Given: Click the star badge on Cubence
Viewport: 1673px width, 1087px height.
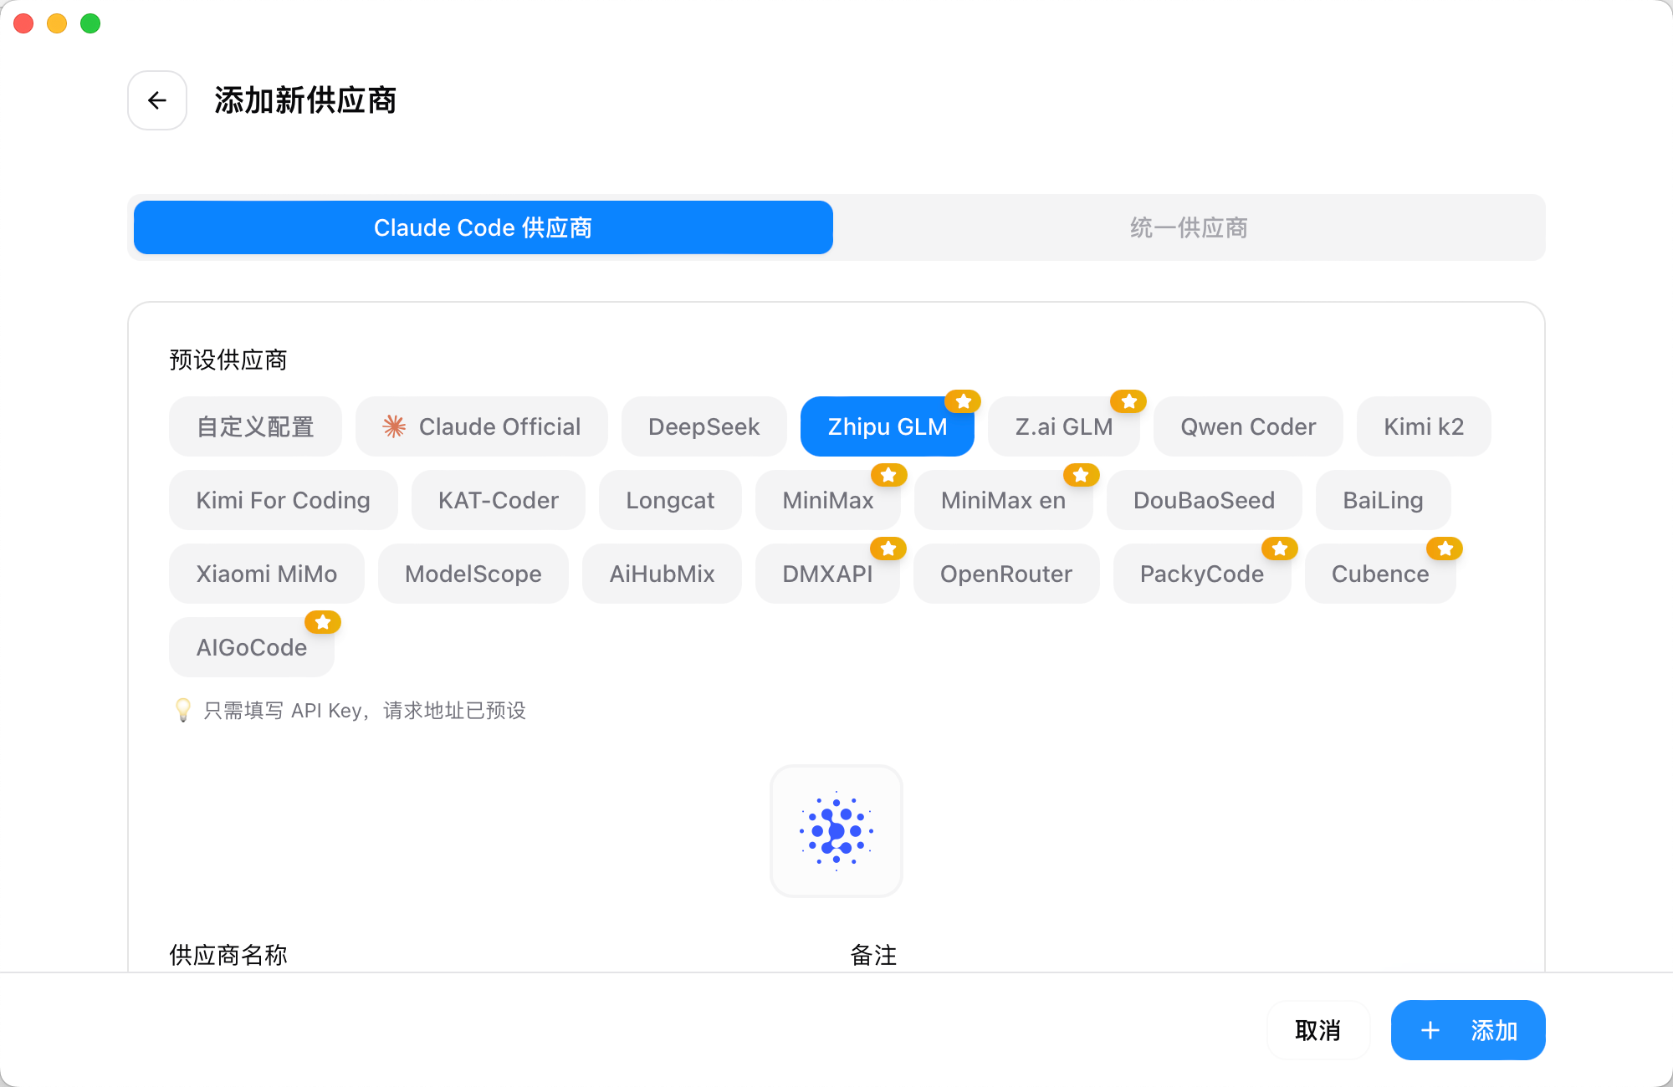Looking at the screenshot, I should pos(1445,549).
